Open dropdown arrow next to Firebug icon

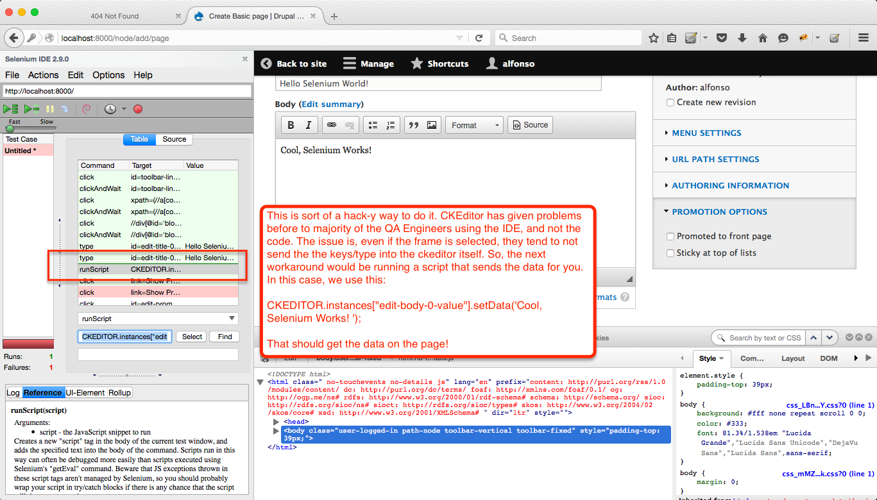click(817, 38)
